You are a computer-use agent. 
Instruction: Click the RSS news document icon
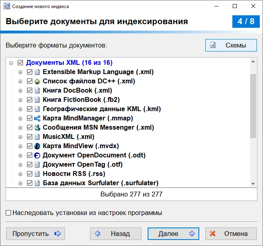point(37,174)
